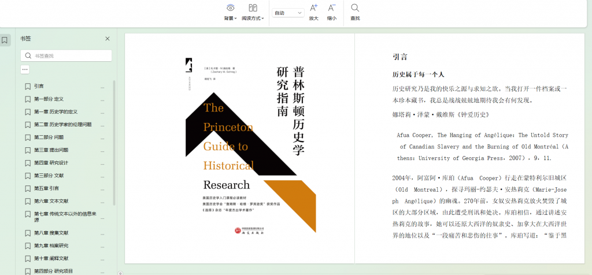Open the more options button below search box

point(25,69)
